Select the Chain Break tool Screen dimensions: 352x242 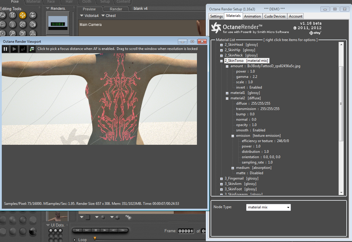tap(23, 24)
